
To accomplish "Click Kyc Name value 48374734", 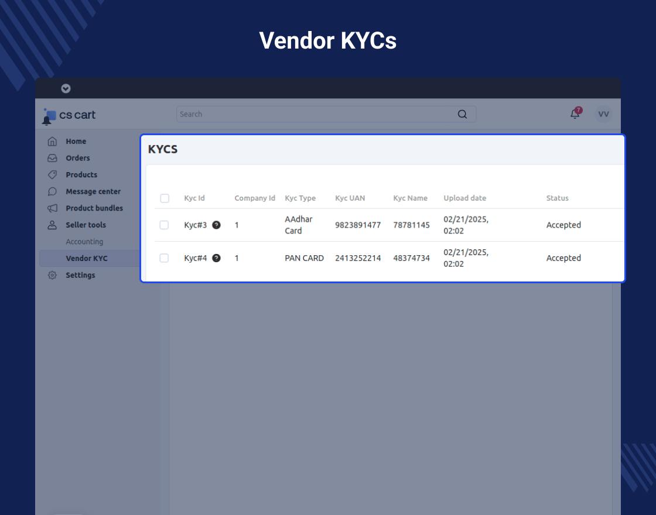I will click(x=411, y=258).
